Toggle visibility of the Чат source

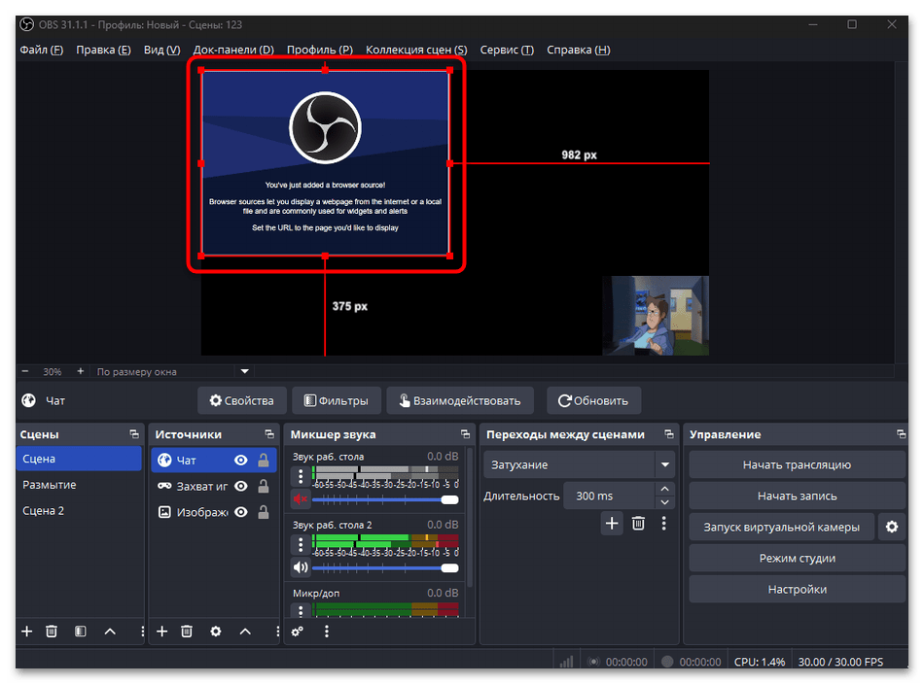[241, 461]
